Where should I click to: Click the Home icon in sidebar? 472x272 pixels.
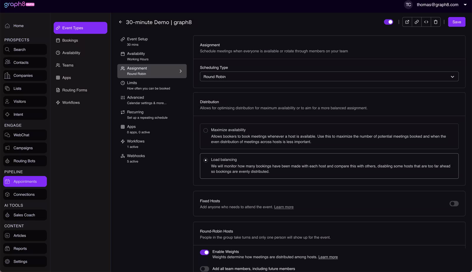[7, 26]
